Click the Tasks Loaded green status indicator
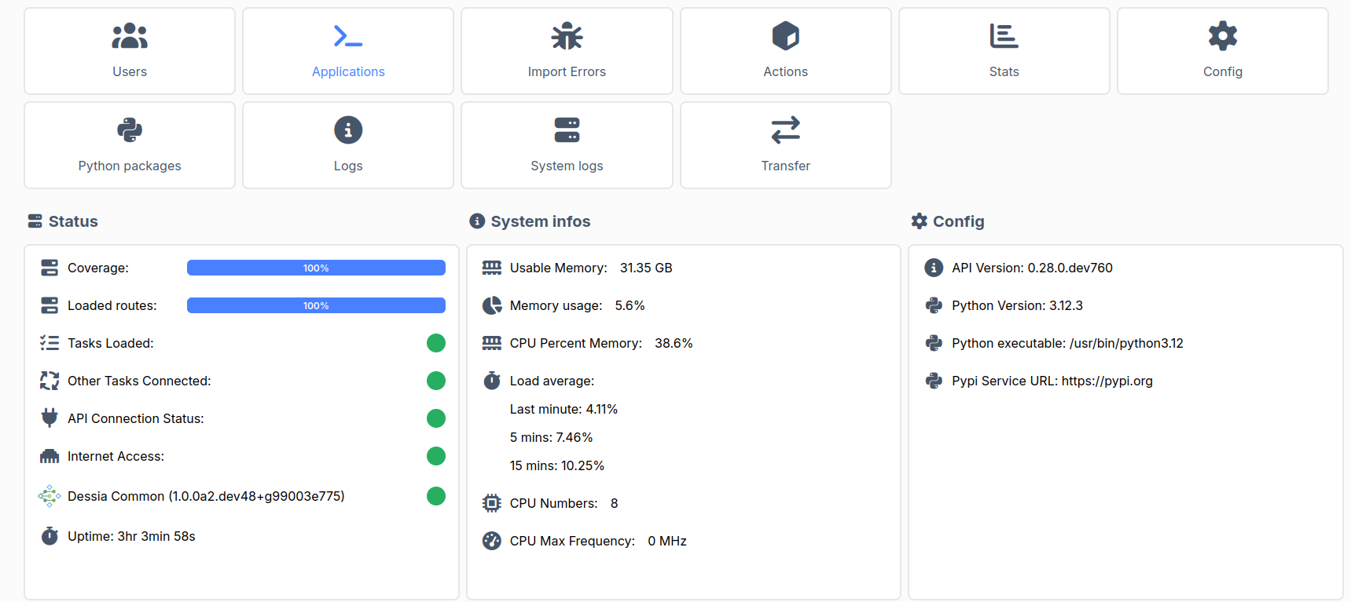The image size is (1351, 602). pos(436,343)
